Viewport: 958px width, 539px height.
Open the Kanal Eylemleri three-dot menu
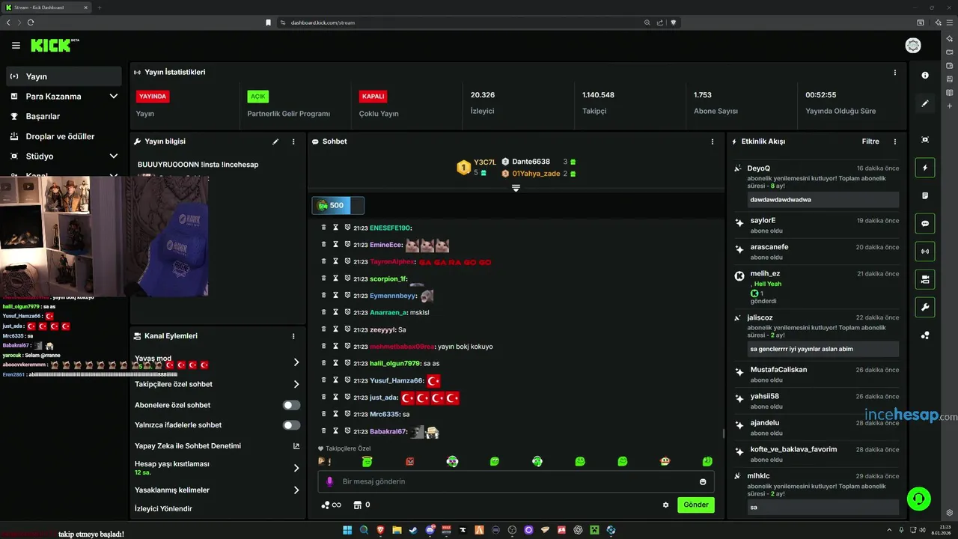[293, 336]
